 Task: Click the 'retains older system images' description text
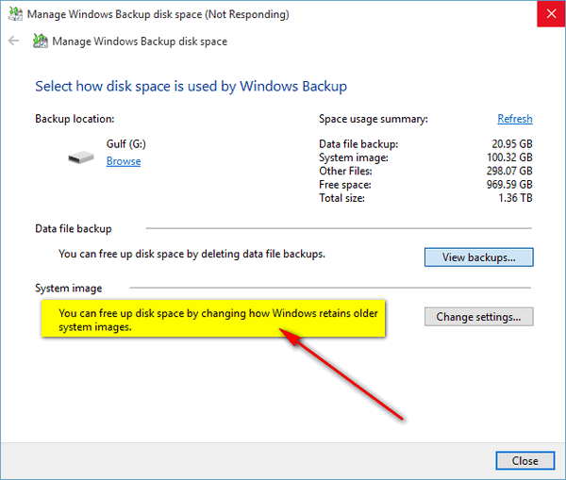[x=218, y=320]
